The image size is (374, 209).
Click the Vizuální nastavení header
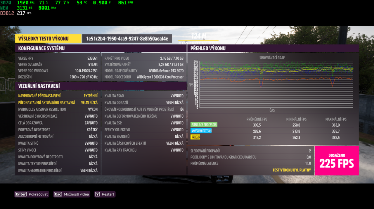tap(101, 86)
